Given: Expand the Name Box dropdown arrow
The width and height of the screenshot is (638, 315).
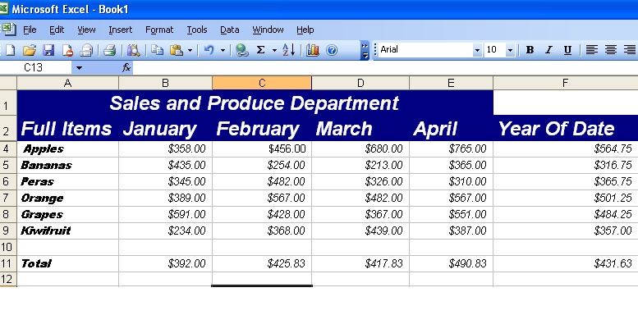Looking at the screenshot, I should [79, 67].
